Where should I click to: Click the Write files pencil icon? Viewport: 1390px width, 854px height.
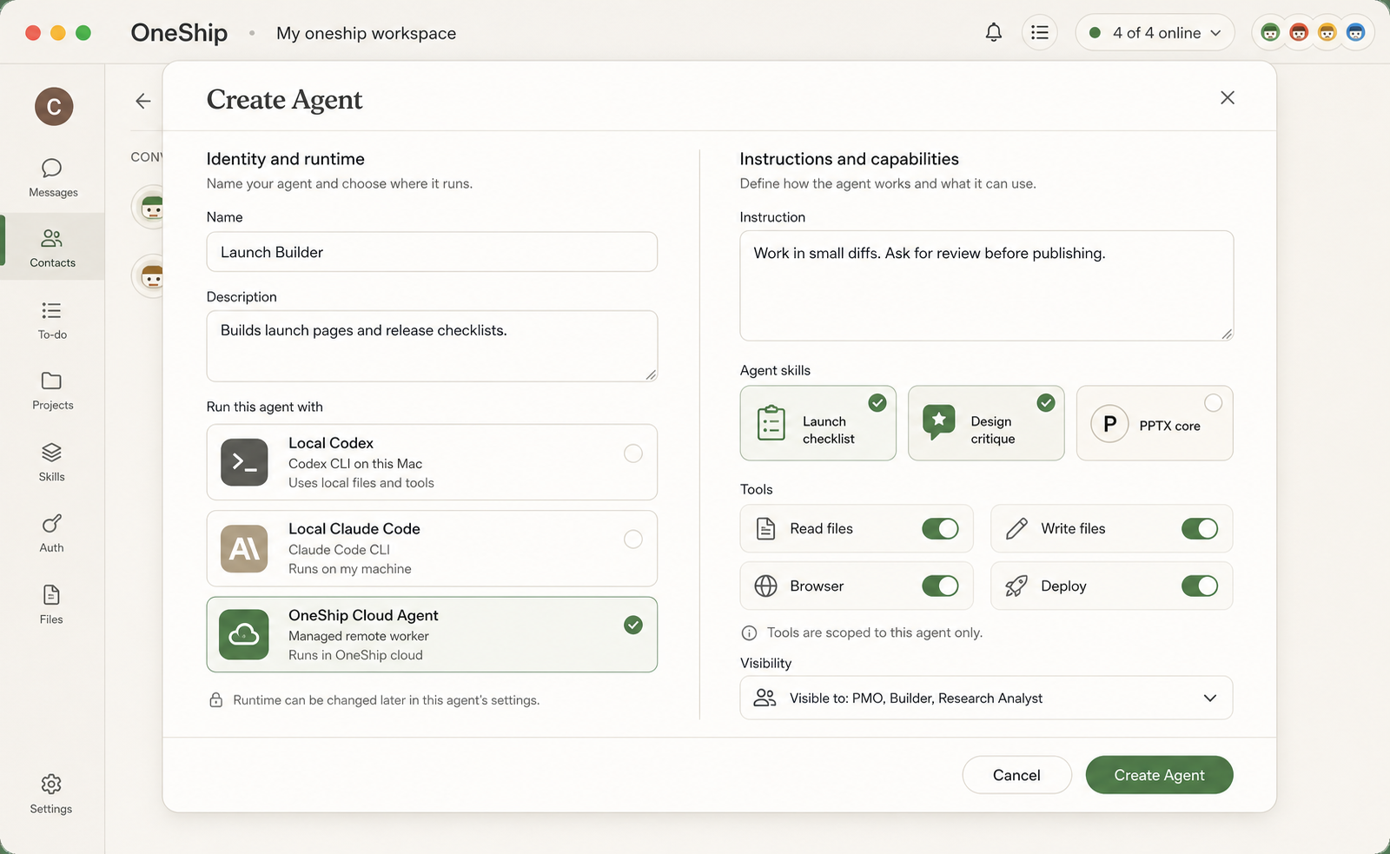coord(1016,528)
